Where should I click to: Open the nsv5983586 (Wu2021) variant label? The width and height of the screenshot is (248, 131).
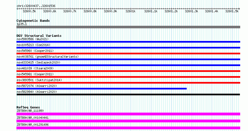[33, 39]
